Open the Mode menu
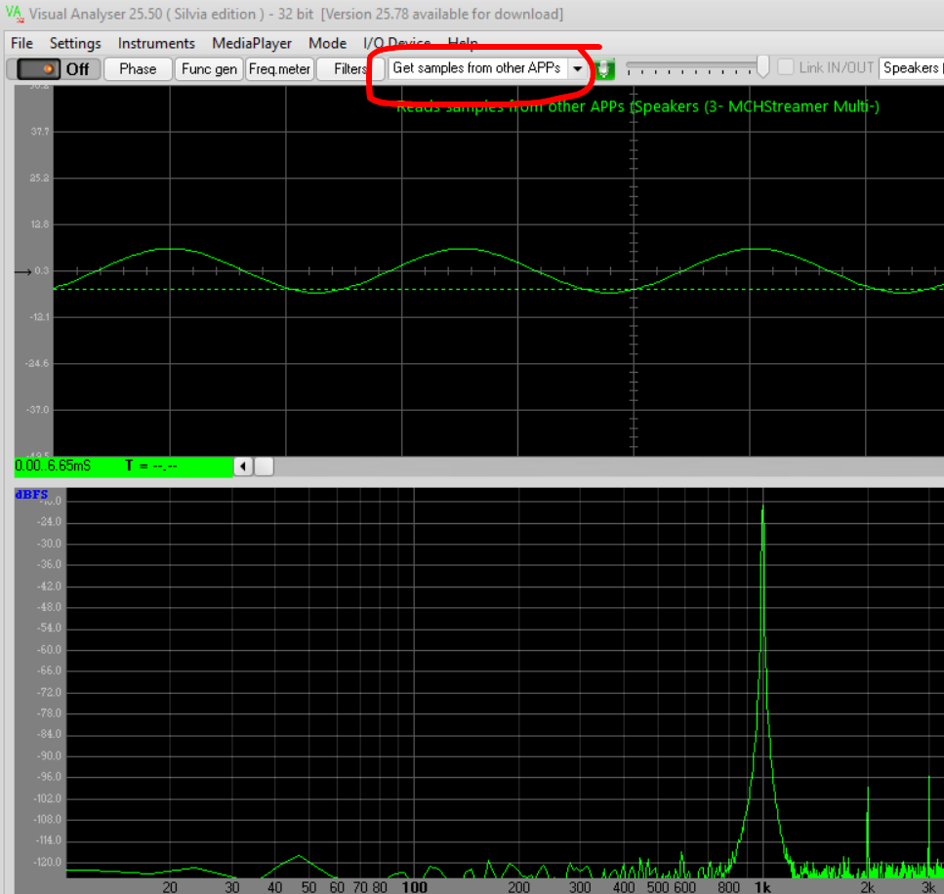The image size is (944, 894). 327,43
